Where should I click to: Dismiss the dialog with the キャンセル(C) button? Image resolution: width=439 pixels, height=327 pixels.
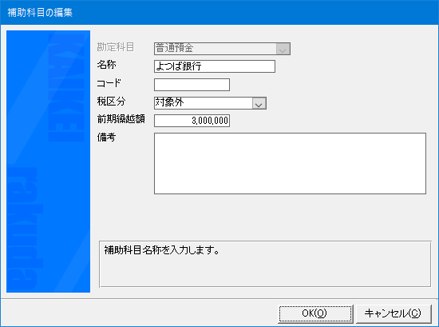[394, 313]
